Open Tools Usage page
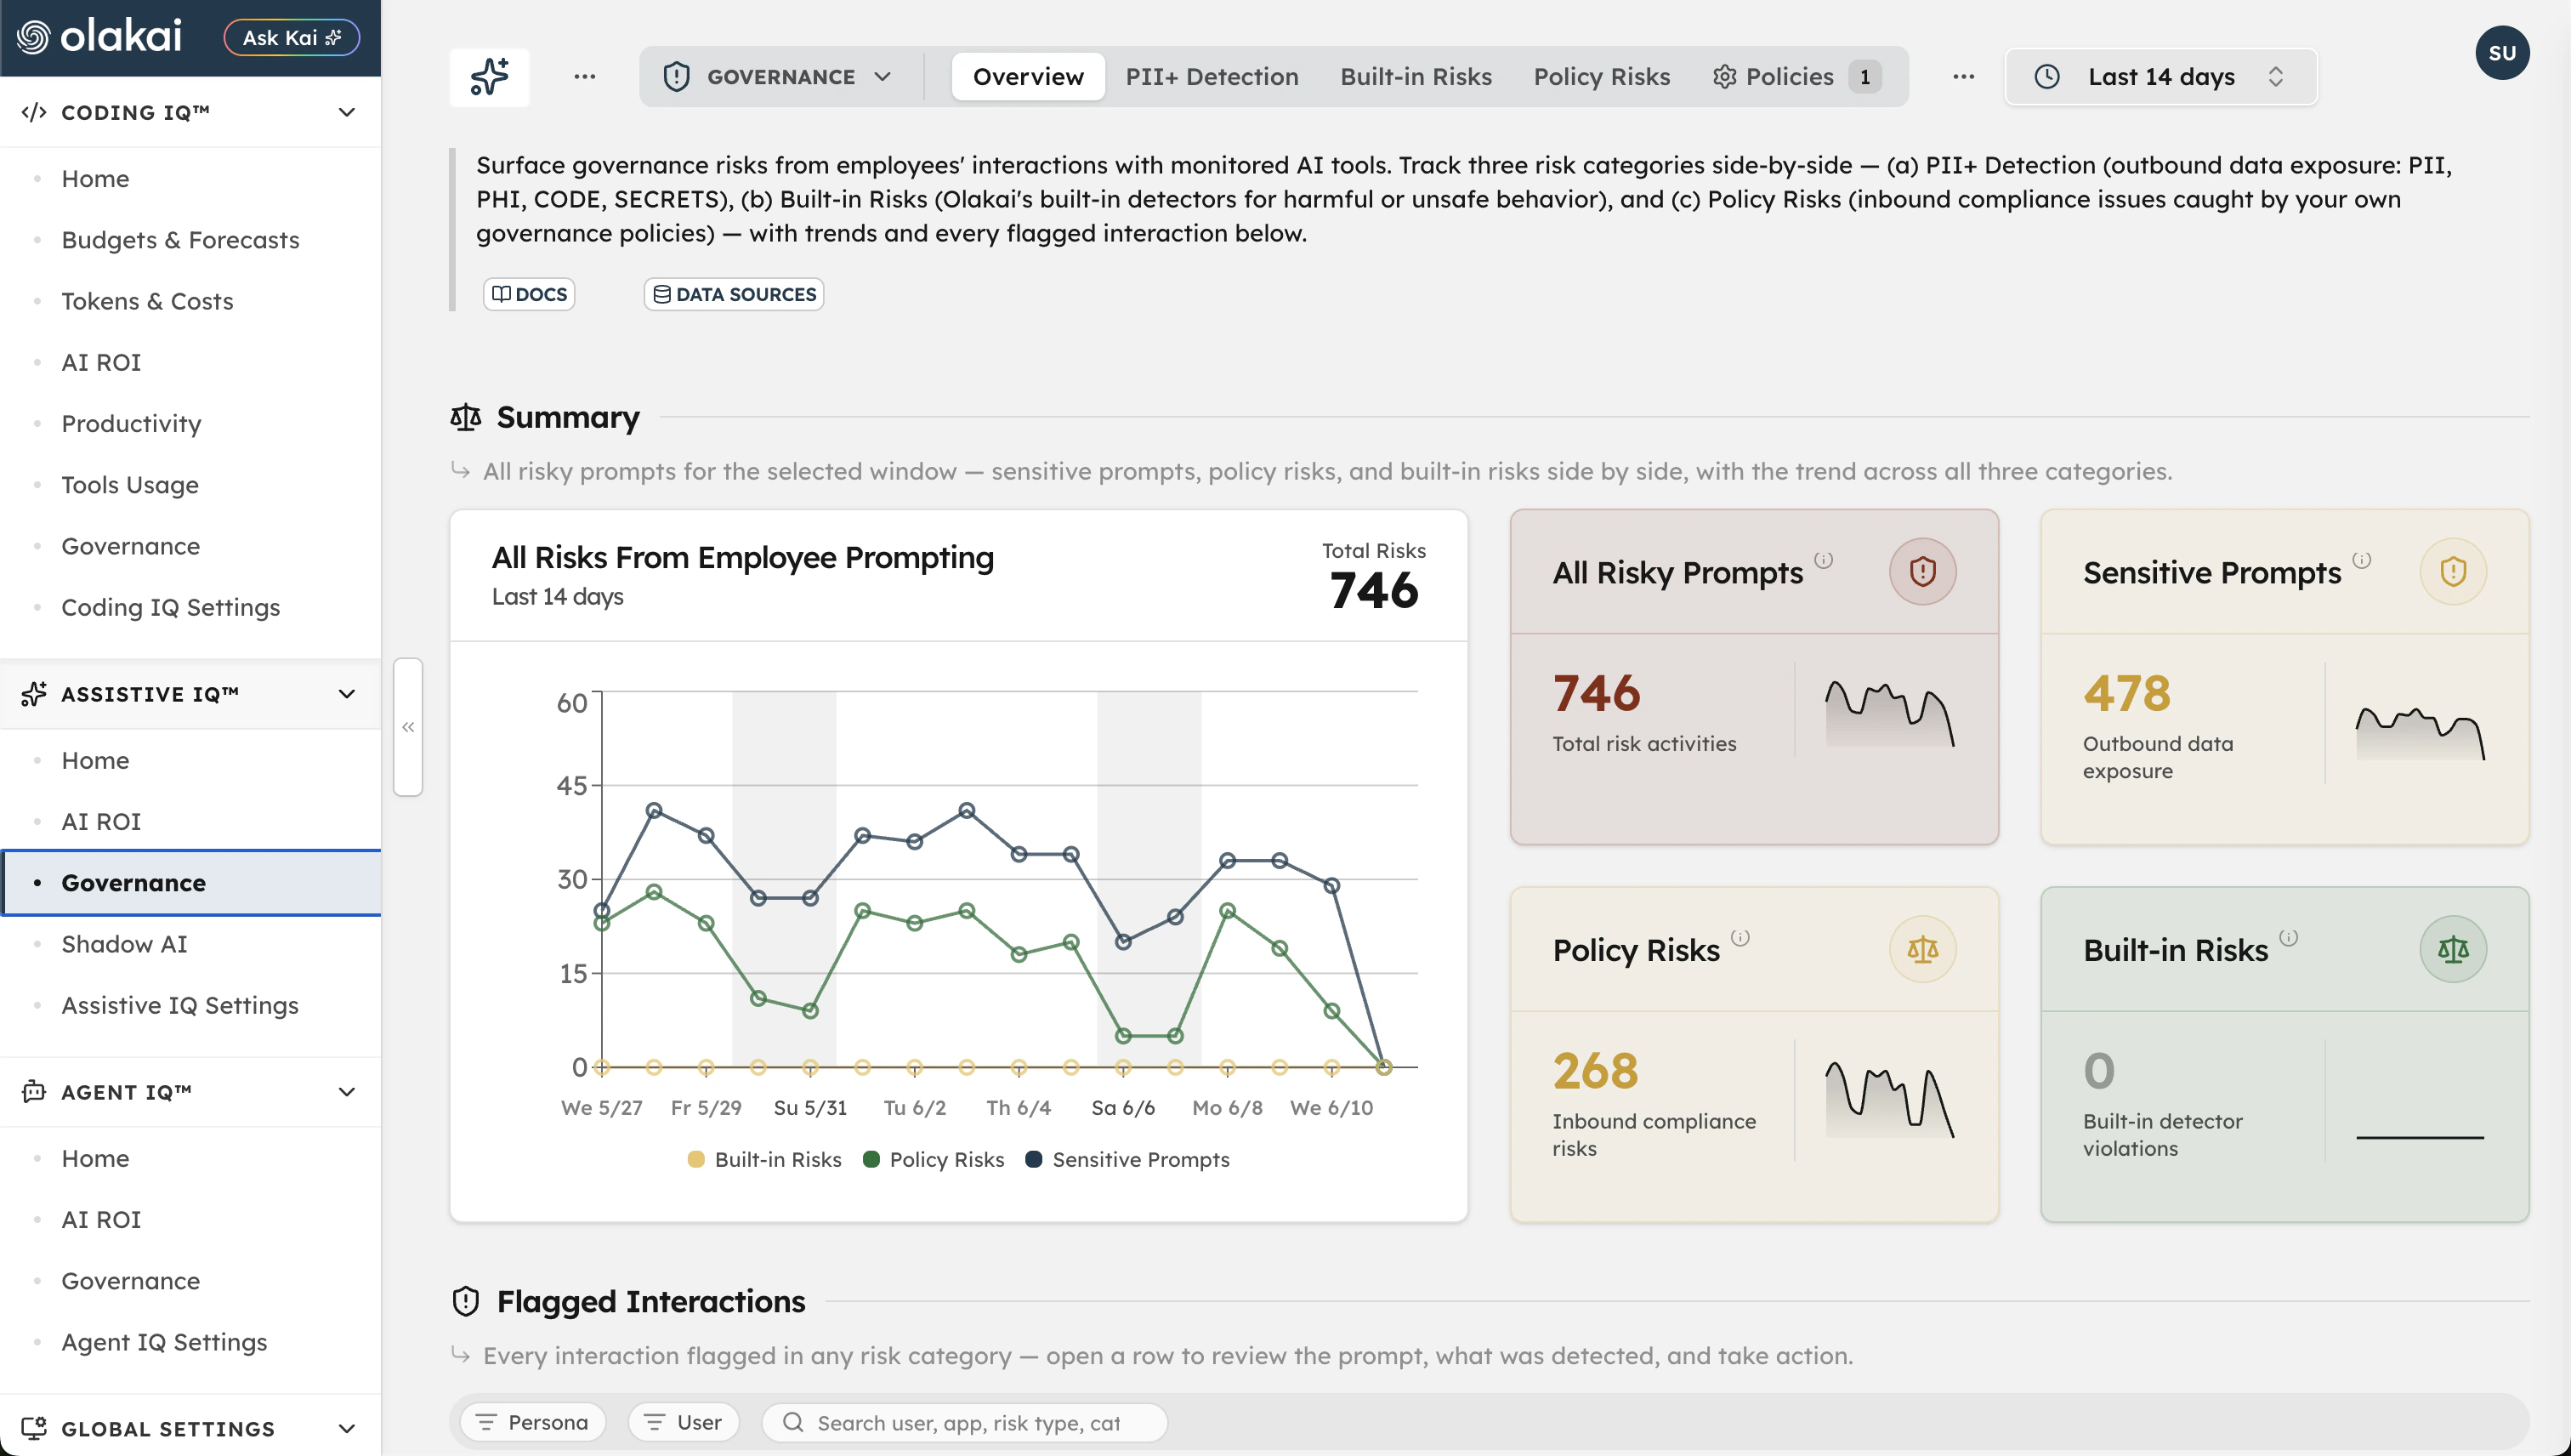 pos(130,485)
